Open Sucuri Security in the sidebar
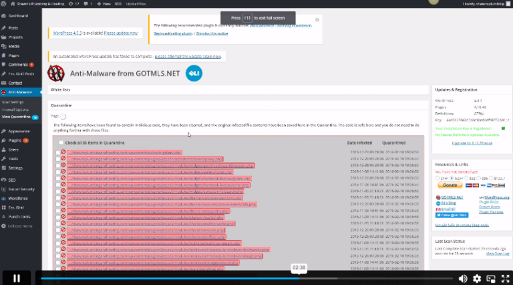Screen dimensions: 513x285 21,190
